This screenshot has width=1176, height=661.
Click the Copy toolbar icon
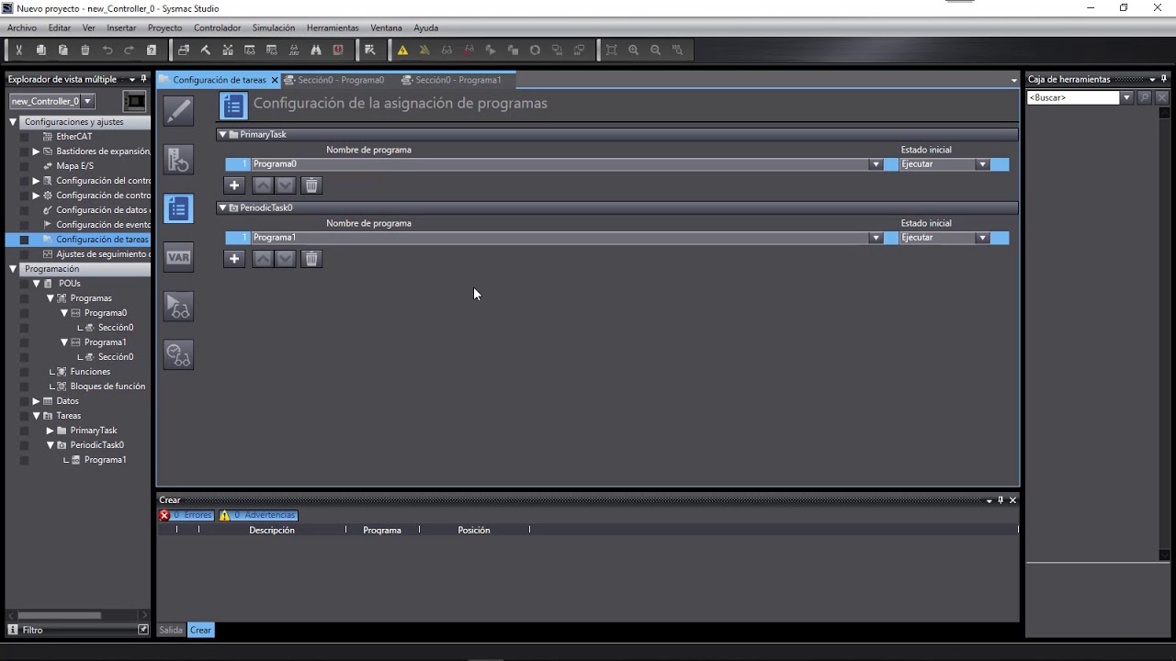tap(41, 50)
